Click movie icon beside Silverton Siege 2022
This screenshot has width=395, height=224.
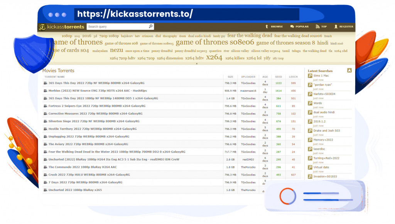pyautogui.click(x=46, y=121)
